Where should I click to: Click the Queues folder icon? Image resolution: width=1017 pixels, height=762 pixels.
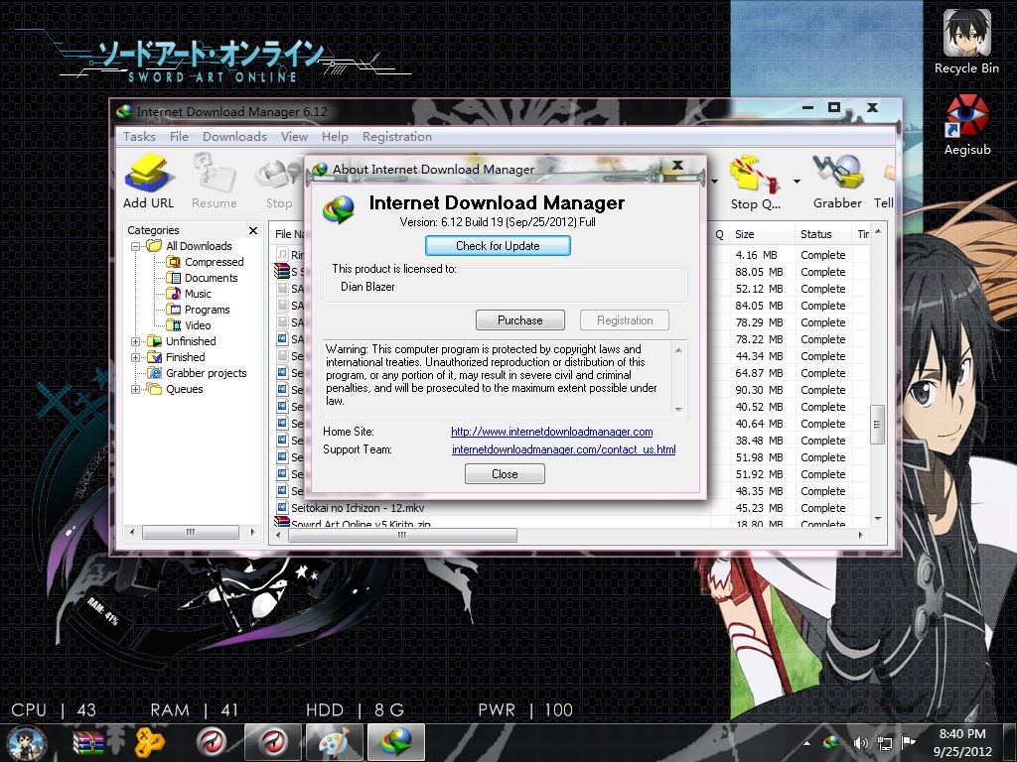coord(154,389)
